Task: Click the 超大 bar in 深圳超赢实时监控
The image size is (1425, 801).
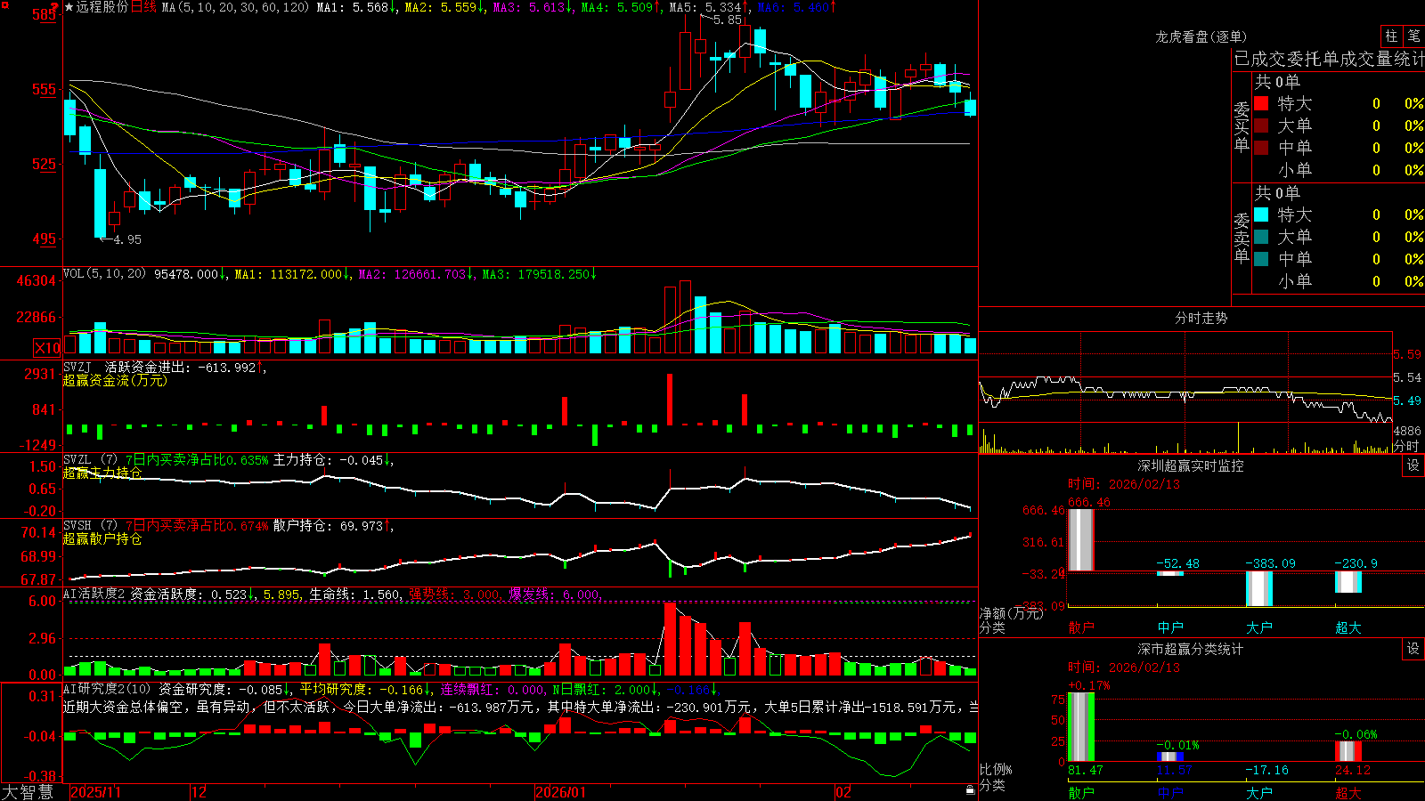Action: click(x=1348, y=582)
